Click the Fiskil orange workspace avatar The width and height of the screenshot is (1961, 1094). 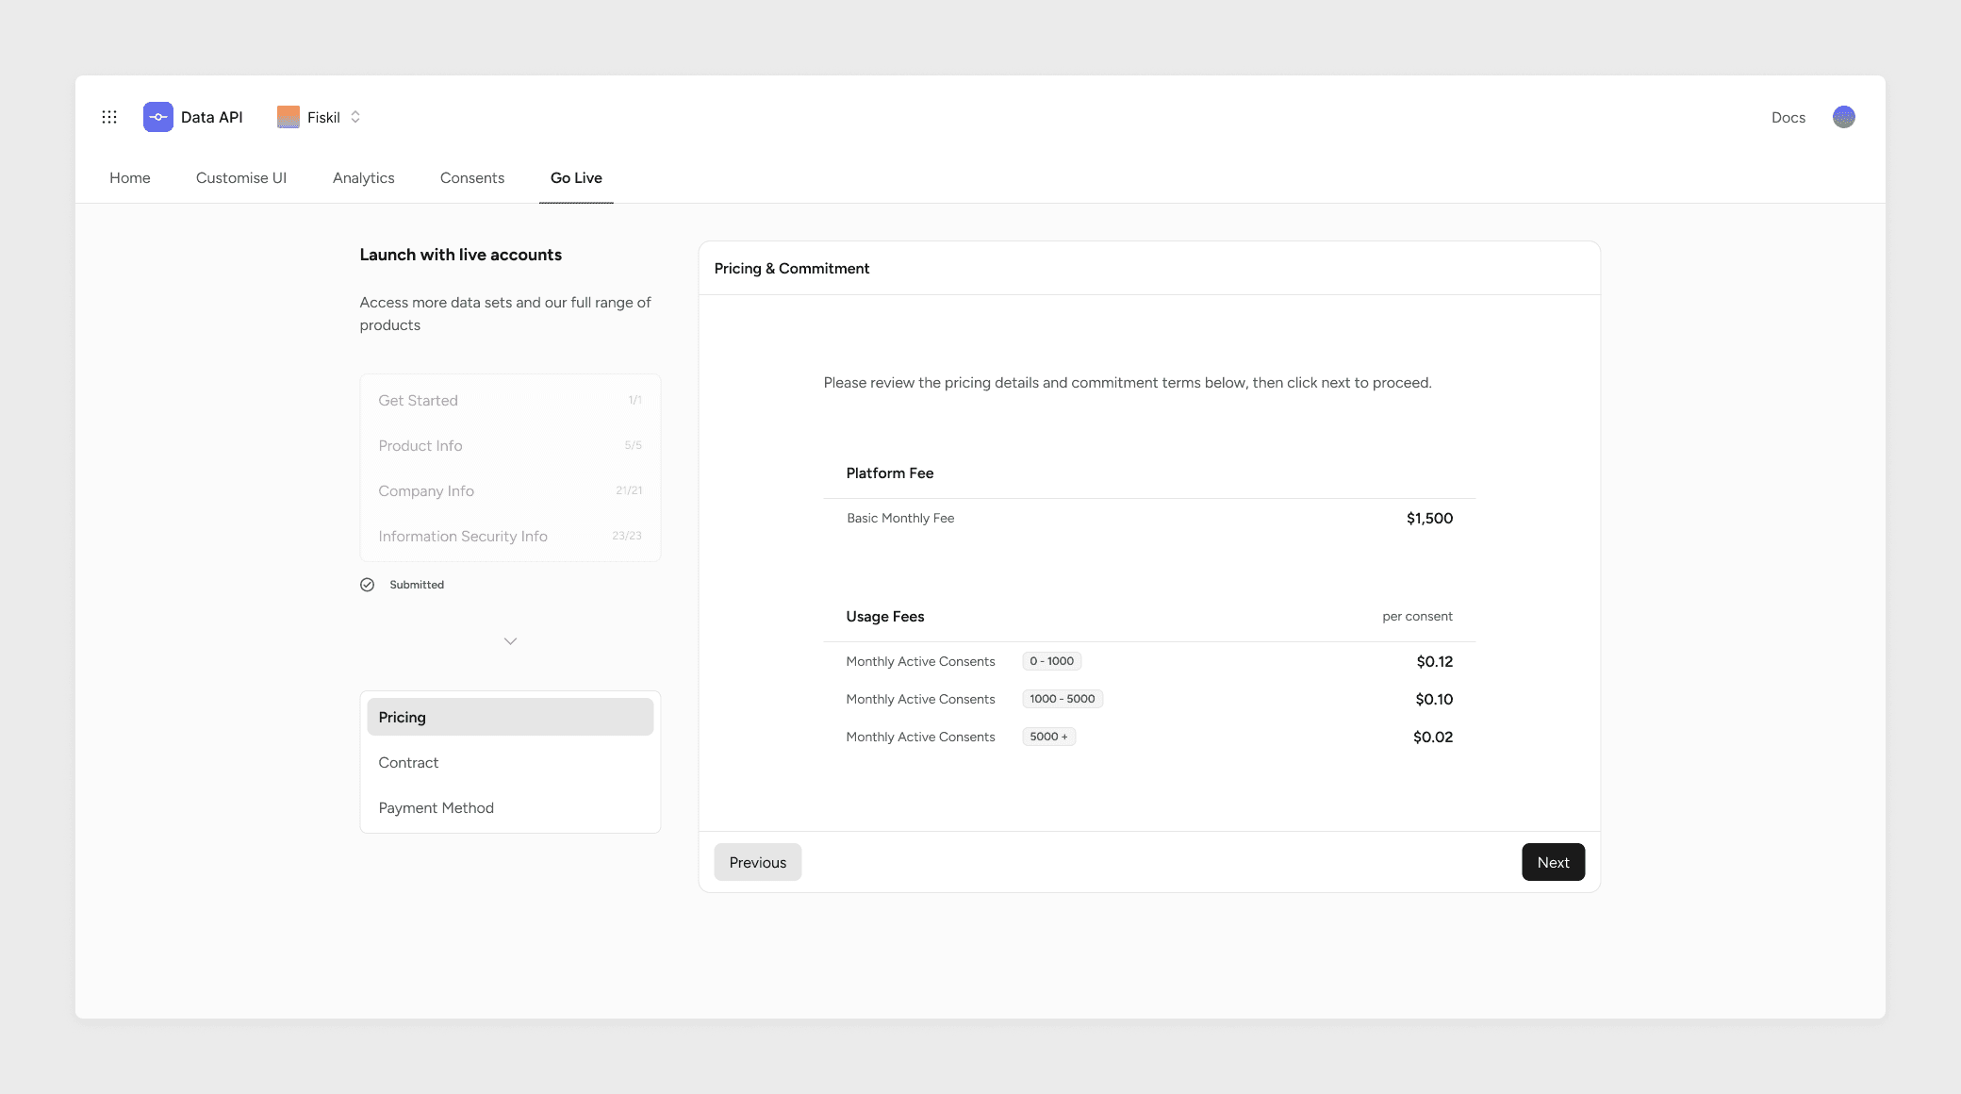point(288,117)
